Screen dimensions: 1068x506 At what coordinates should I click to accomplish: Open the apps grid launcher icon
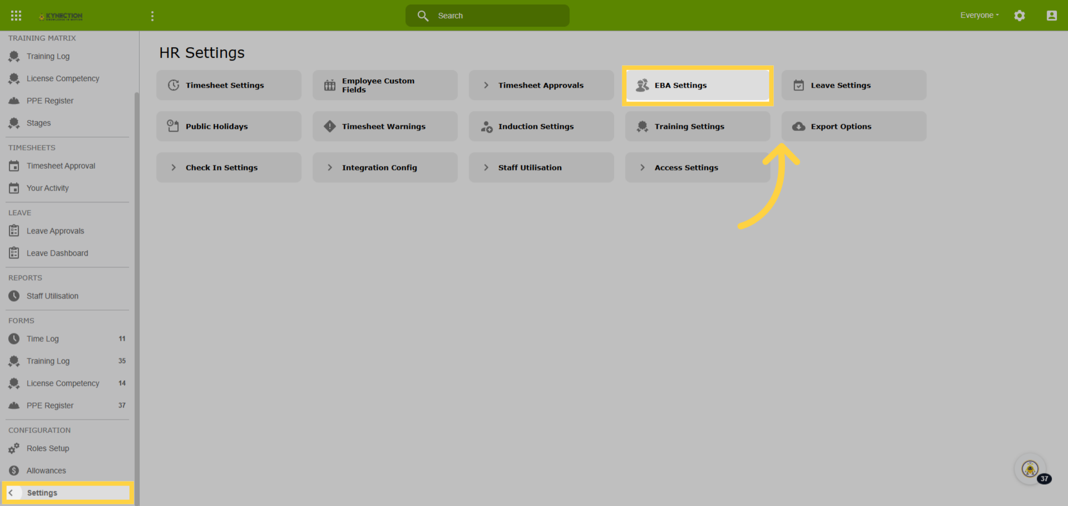pos(16,16)
